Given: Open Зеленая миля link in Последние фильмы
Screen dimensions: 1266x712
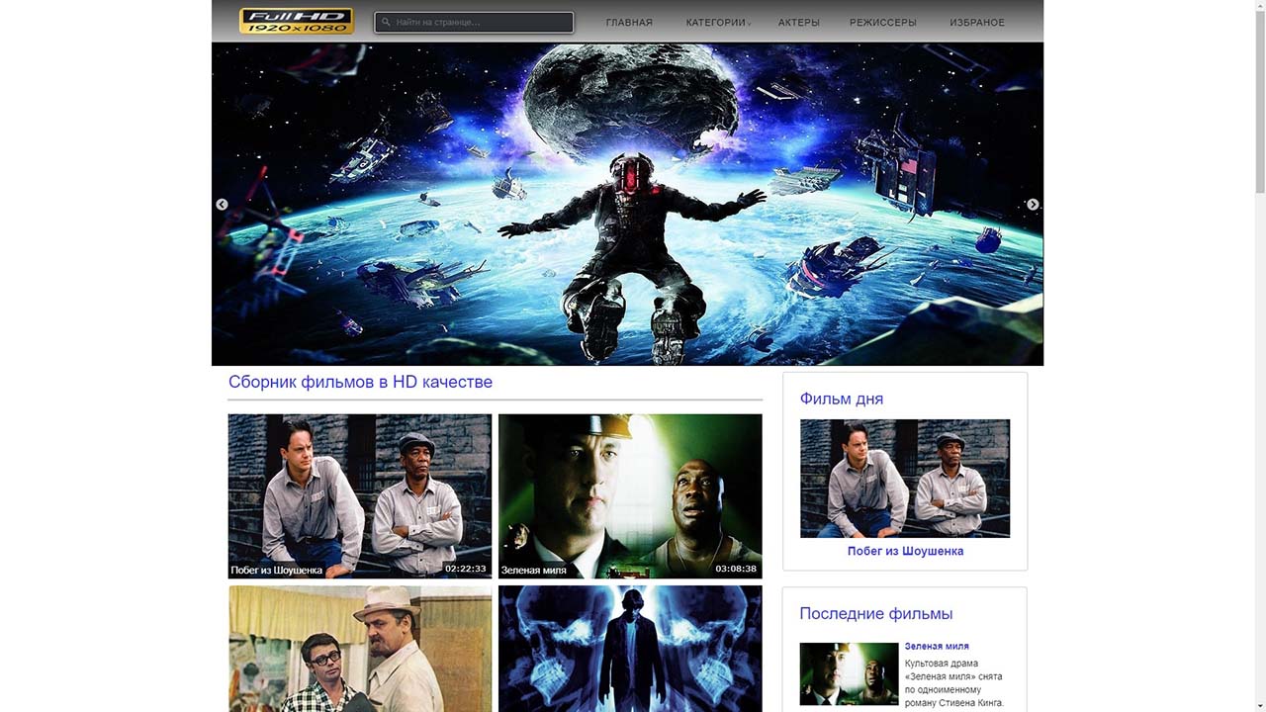Looking at the screenshot, I should (937, 646).
